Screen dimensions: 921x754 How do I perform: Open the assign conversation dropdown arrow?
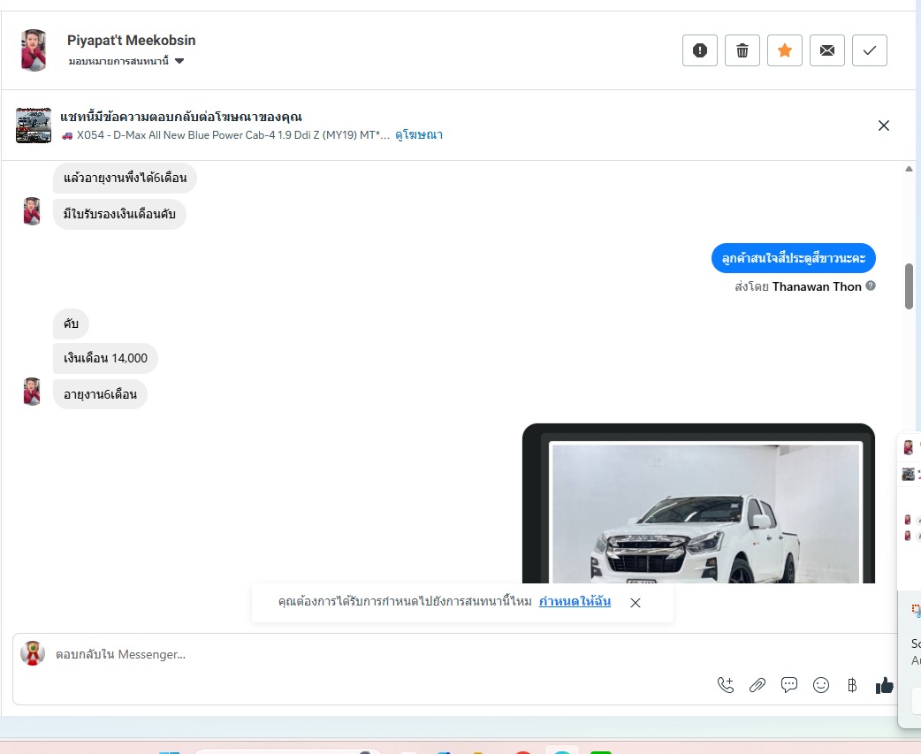[x=179, y=61]
